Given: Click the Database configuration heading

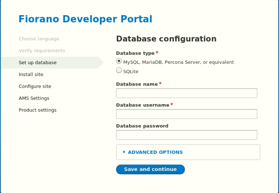Looking at the screenshot, I should click(166, 39).
